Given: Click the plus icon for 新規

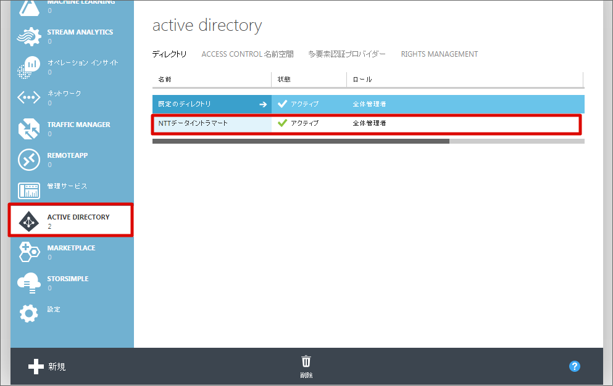Looking at the screenshot, I should point(36,366).
